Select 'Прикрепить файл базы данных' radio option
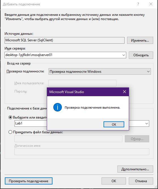 [x=10, y=132]
